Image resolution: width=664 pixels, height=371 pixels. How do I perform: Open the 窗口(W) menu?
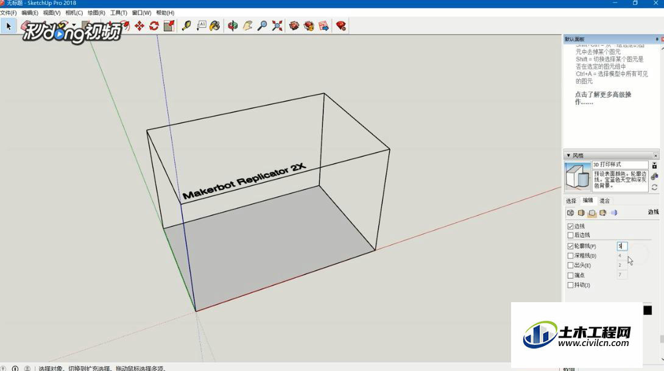click(141, 13)
